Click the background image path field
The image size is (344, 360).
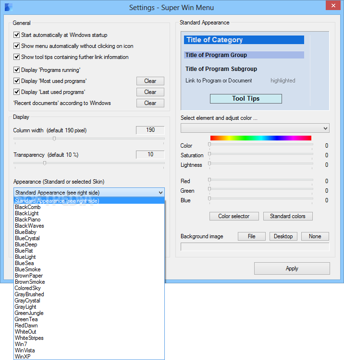pos(255,247)
